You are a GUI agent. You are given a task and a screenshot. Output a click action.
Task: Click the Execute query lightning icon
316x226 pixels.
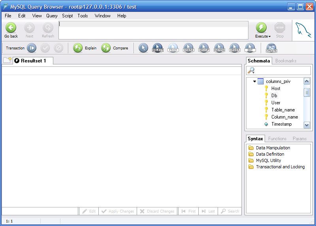261,27
